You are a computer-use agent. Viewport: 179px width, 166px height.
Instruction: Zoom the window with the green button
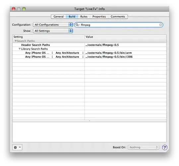[24, 9]
